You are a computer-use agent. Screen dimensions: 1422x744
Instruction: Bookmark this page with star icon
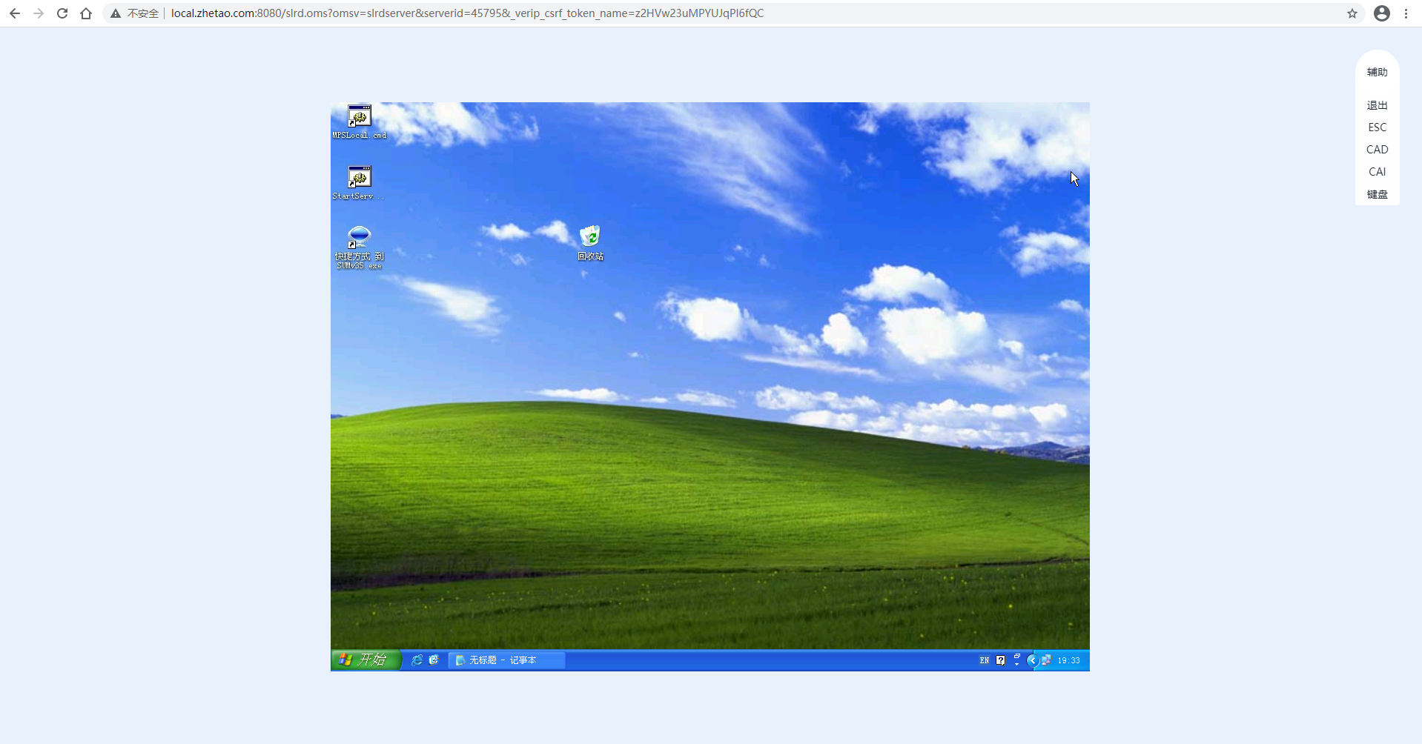1352,13
